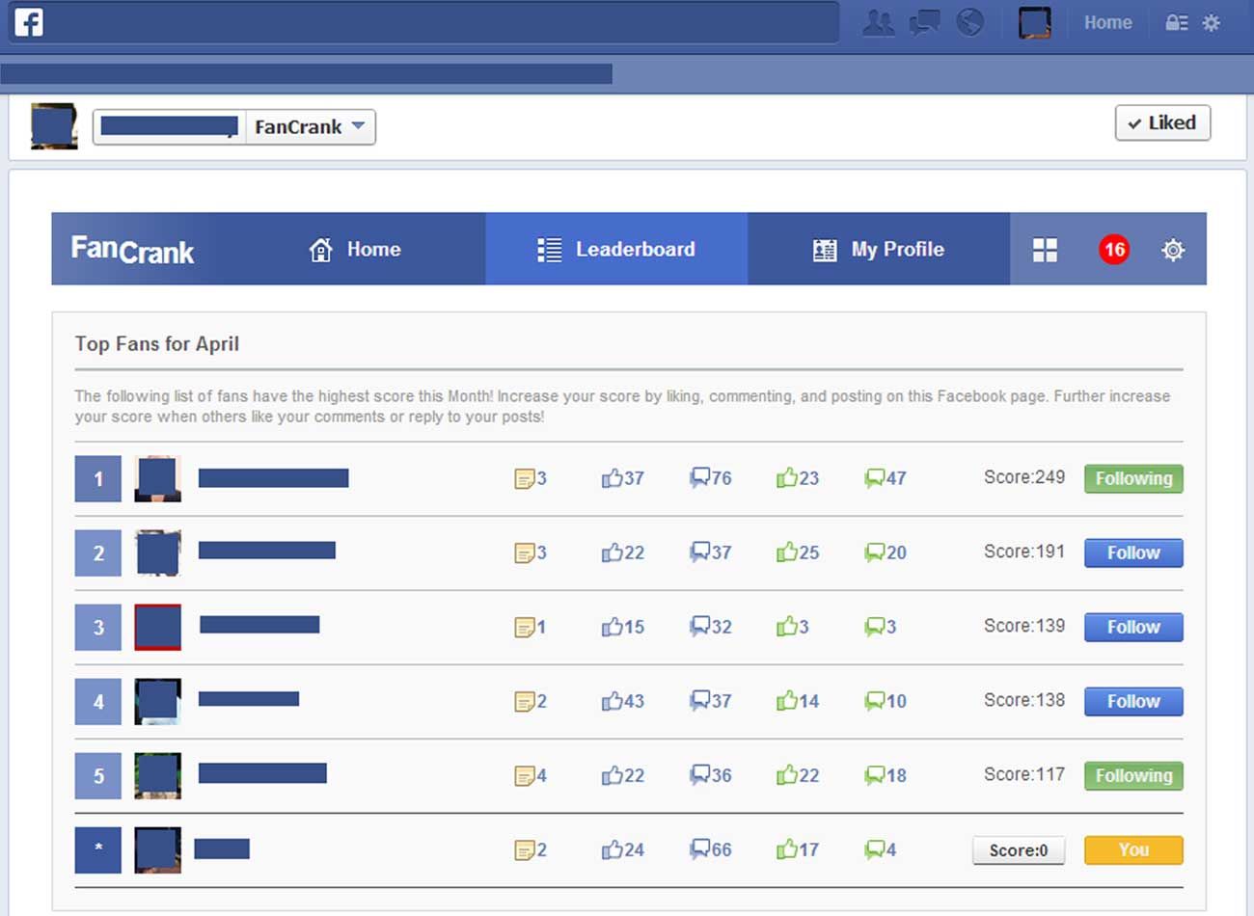Open Facebook messages icon

pyautogui.click(x=924, y=22)
